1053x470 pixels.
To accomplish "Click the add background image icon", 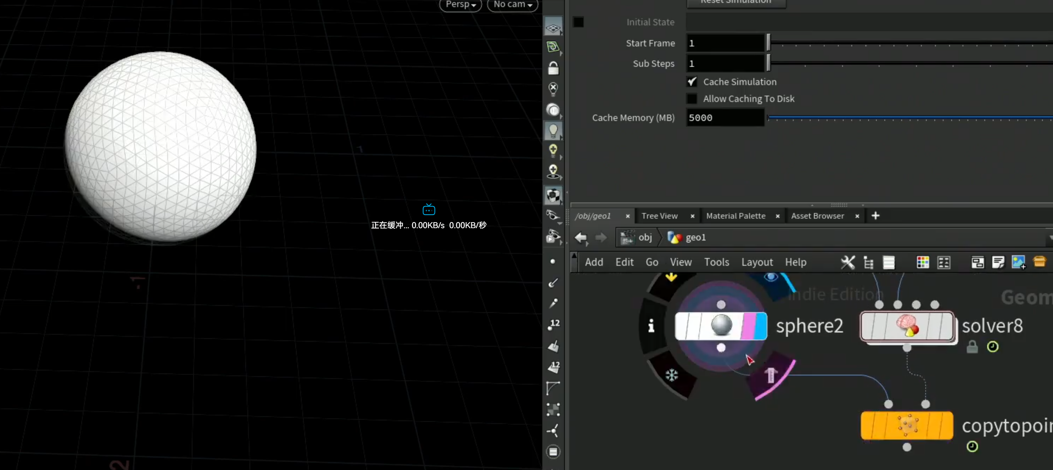I will point(1018,262).
